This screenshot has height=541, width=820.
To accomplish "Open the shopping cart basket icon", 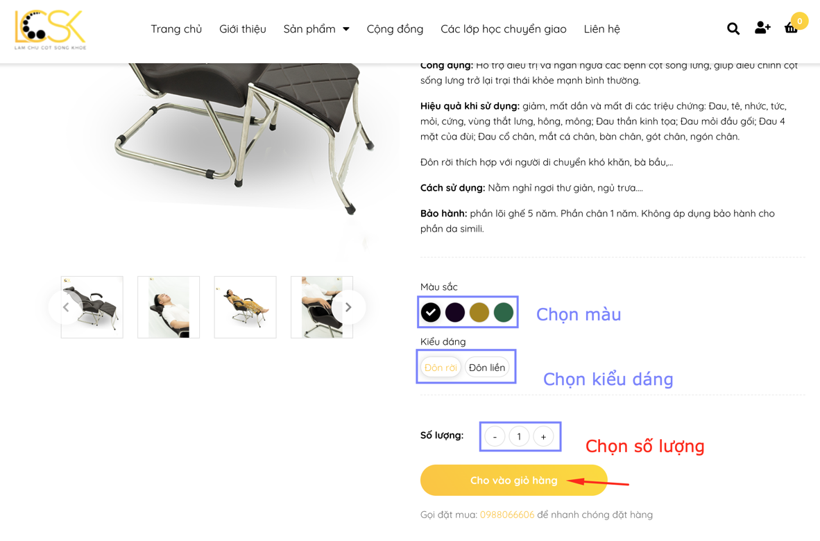I will pos(792,28).
